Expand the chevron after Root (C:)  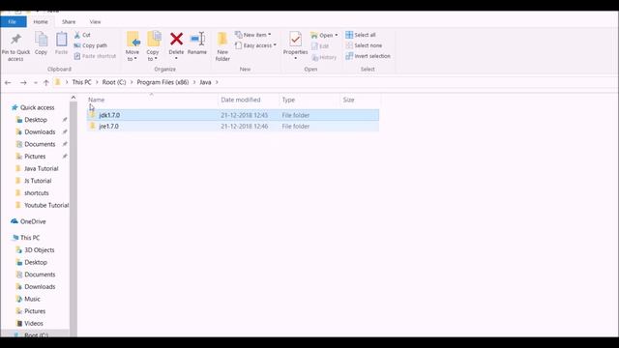tap(132, 82)
